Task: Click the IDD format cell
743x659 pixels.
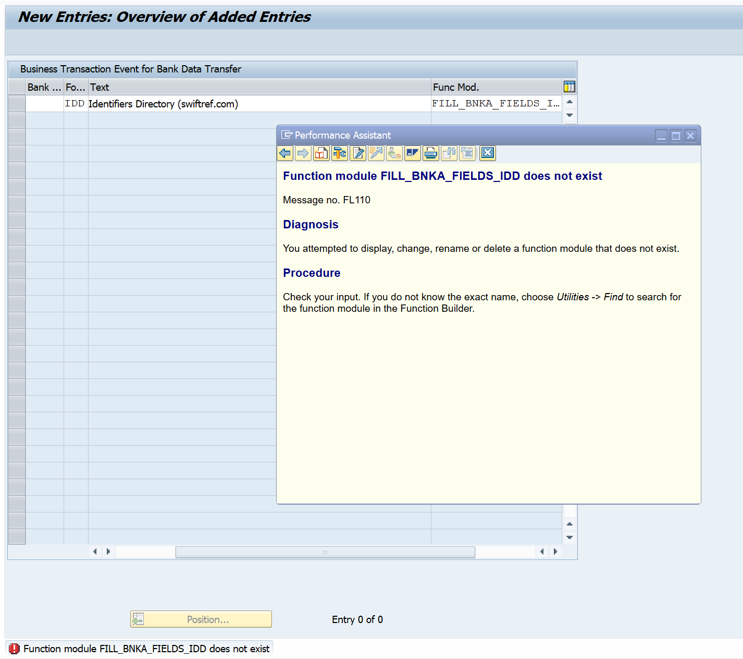Action: (76, 104)
